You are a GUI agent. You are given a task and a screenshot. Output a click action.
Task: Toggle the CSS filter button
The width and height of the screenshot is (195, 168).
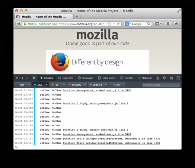tap(38, 85)
